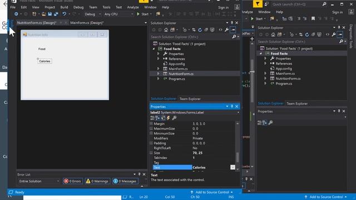This screenshot has width=356, height=200.
Task: Click bookmark icon in back window toolbar
Action: (x=313, y=18)
